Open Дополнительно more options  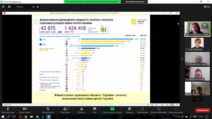[176, 110]
